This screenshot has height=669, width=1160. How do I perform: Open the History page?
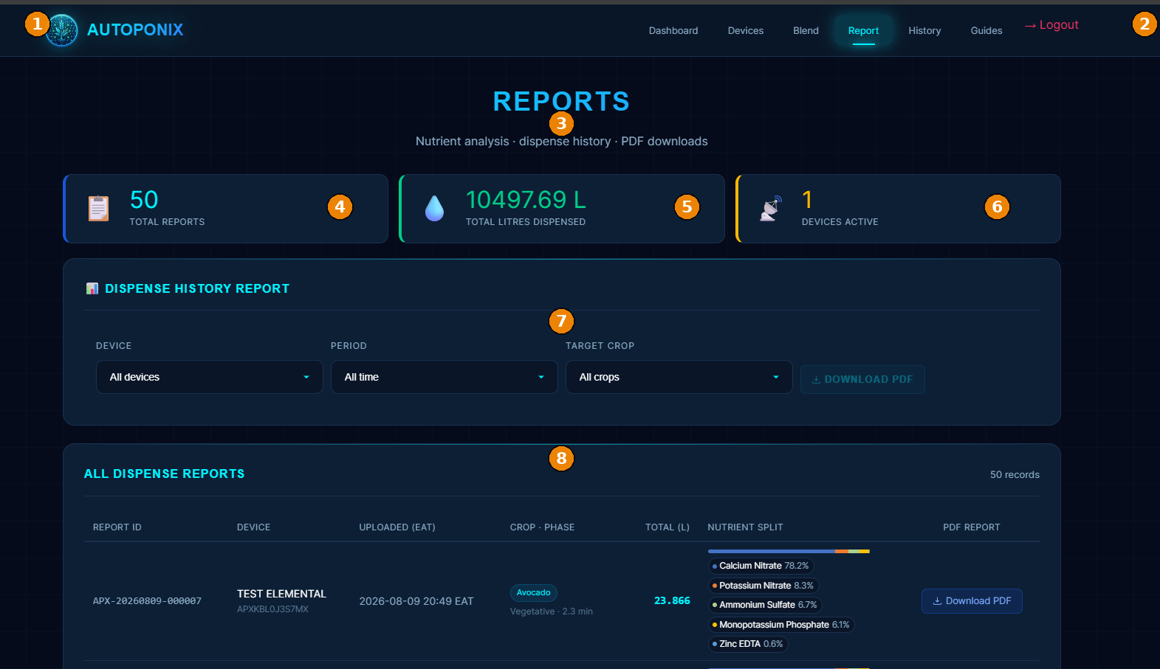[x=924, y=30]
